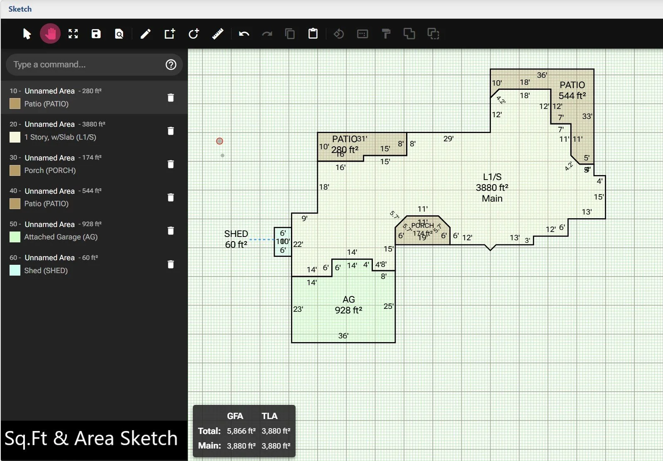
Task: Click the PORCH 174 ft² label on canvas
Action: [x=422, y=229]
